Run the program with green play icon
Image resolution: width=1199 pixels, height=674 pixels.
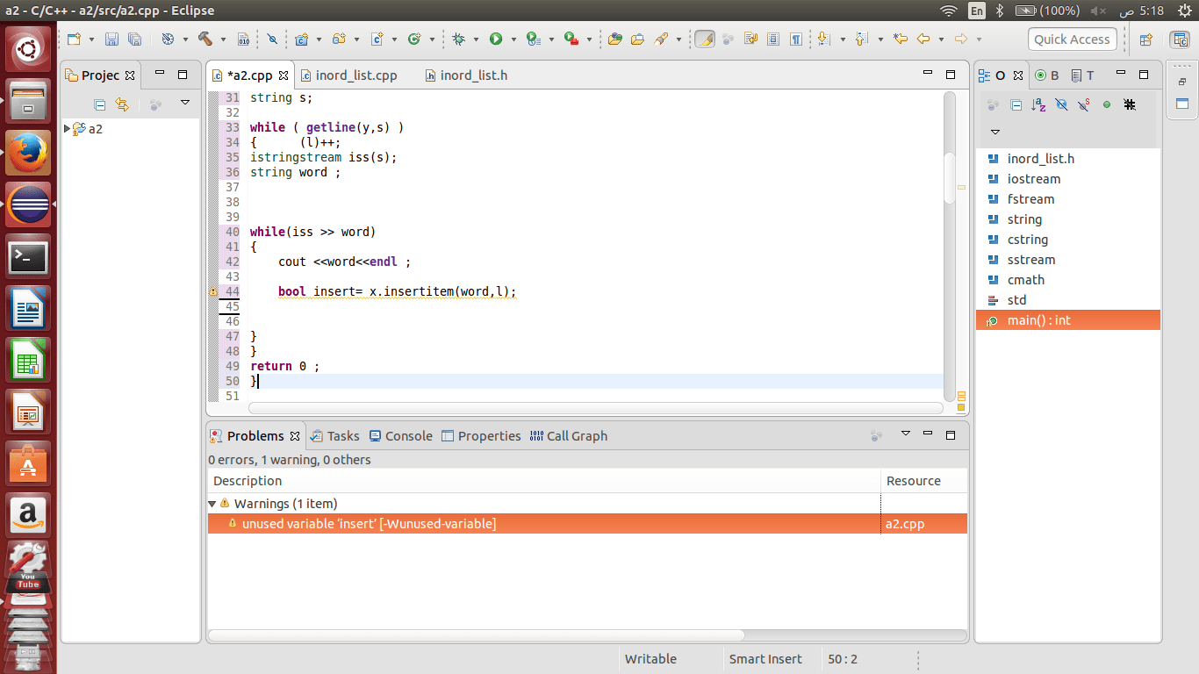(x=496, y=39)
